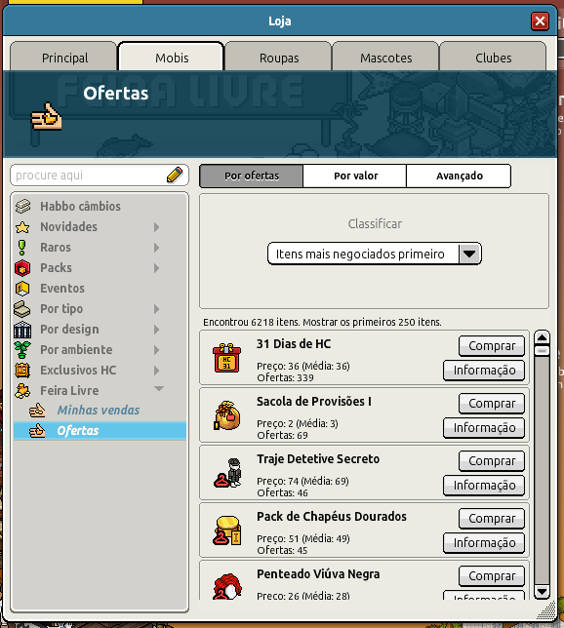Switch to the Avançado search mode
The height and width of the screenshot is (628, 564).
[x=459, y=176]
